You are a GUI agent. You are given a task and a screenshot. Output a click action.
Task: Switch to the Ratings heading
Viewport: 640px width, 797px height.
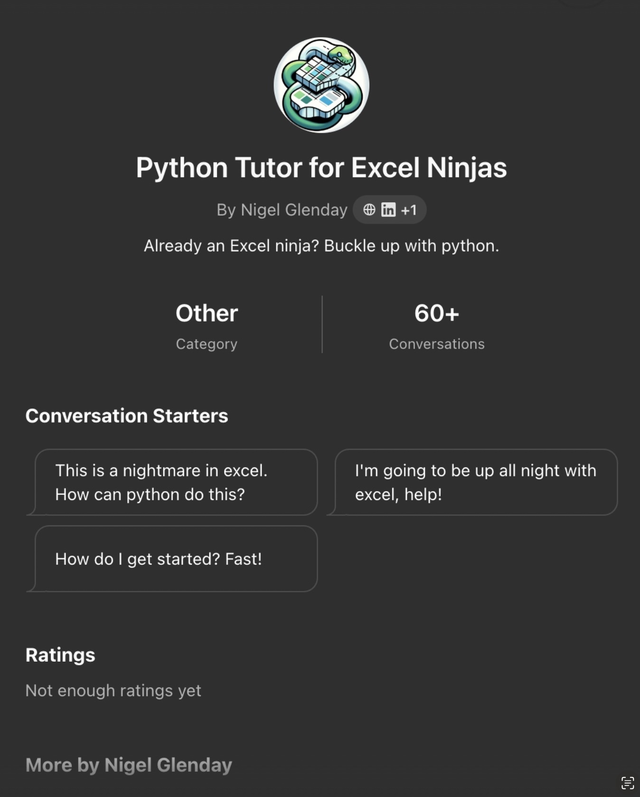pyautogui.click(x=60, y=655)
